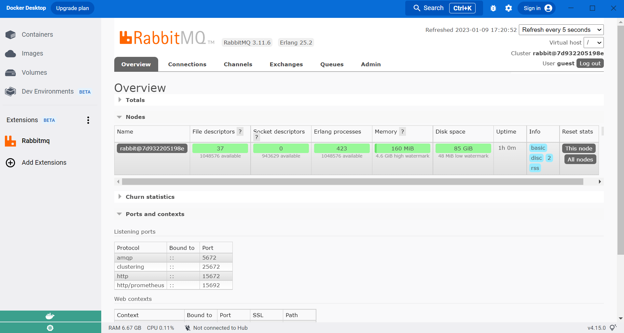Click the CPU 0.11% status

[160, 328]
